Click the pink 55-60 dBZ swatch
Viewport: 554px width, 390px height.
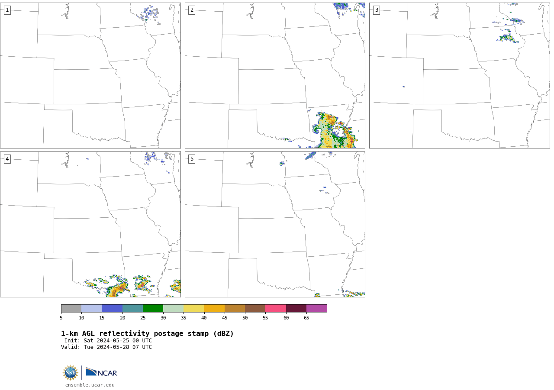pyautogui.click(x=276, y=309)
